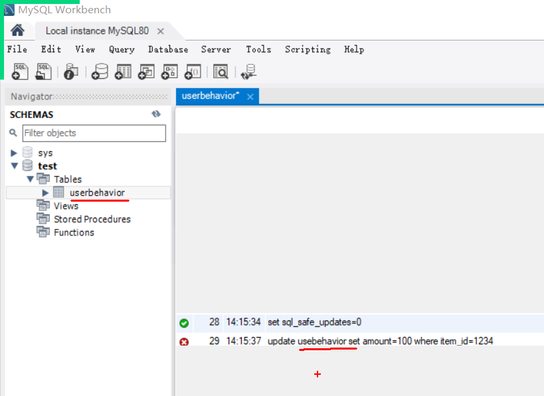Click the red error icon on row 29

coord(184,342)
